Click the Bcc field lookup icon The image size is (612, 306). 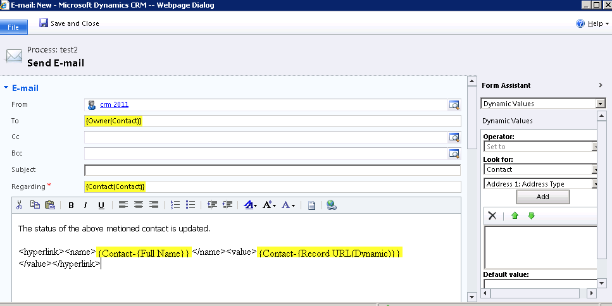click(454, 153)
